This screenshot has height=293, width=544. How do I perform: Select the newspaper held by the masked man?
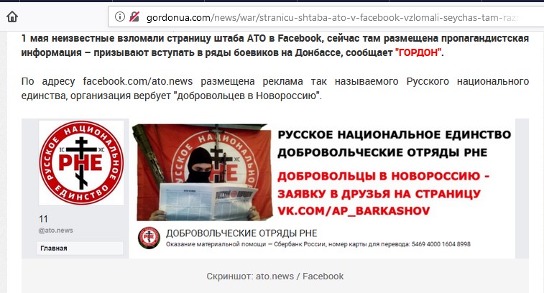[208, 202]
